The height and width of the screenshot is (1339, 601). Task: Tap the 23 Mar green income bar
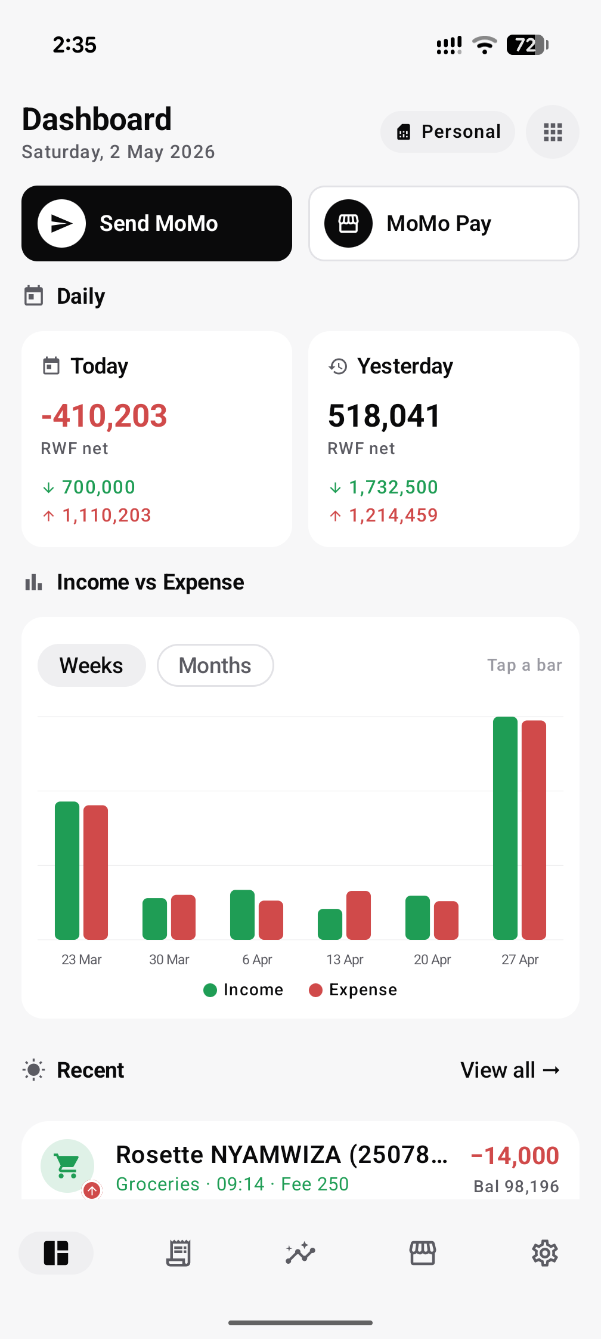(x=67, y=871)
